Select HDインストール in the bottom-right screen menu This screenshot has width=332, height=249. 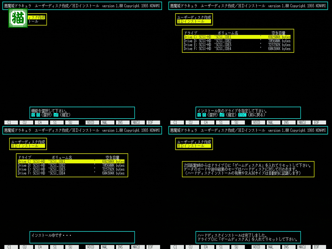tap(194, 146)
